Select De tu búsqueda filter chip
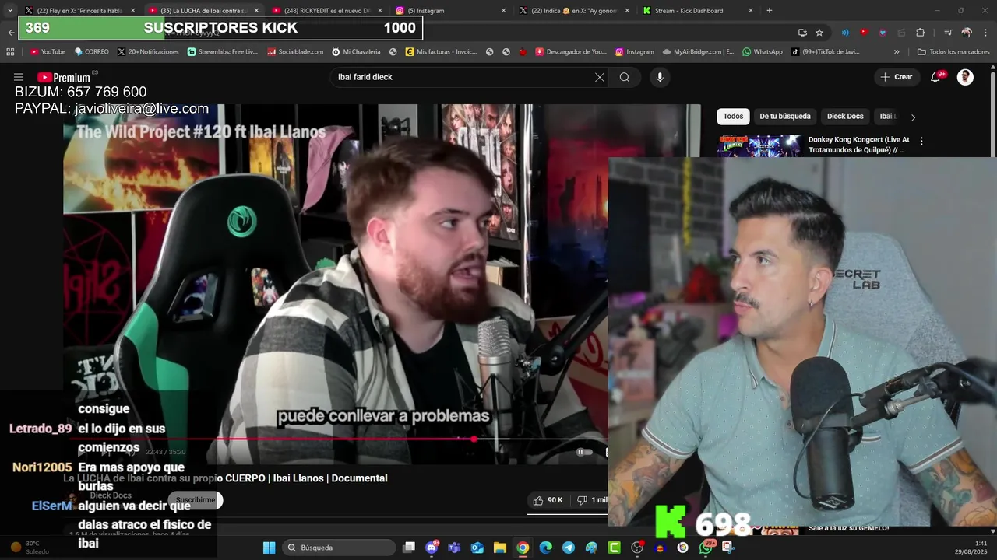 click(x=785, y=116)
